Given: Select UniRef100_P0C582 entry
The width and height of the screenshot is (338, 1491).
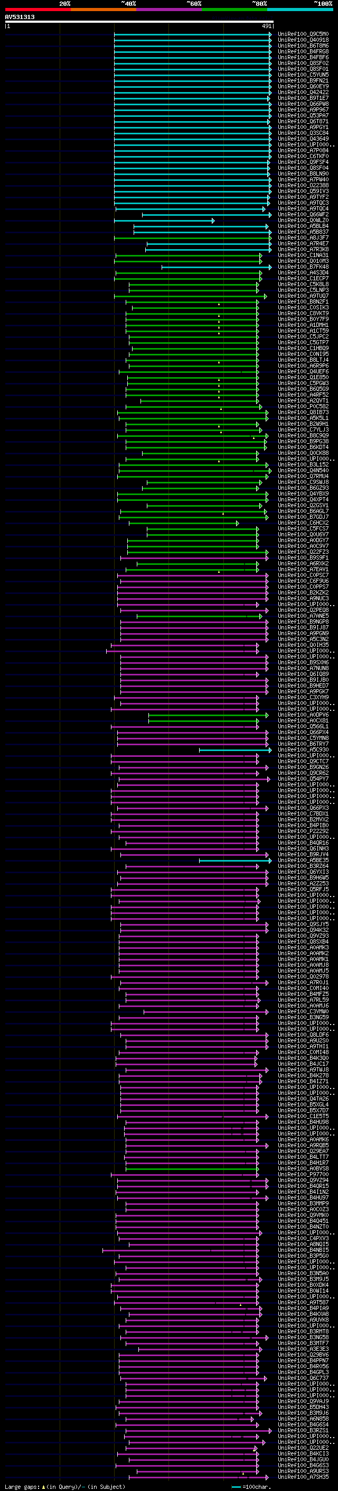Looking at the screenshot, I should [x=303, y=406].
